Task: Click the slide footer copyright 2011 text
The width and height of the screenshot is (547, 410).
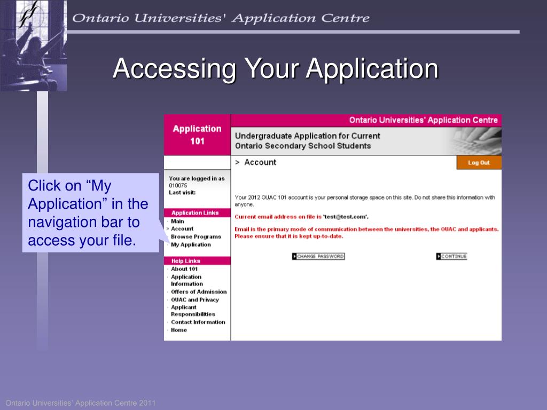Action: (80, 403)
